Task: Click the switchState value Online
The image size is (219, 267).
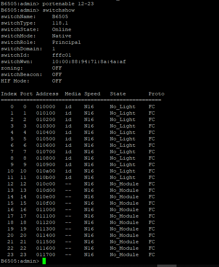Action: 61,29
